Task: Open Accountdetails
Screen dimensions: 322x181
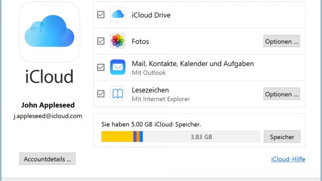Action: 47,159
